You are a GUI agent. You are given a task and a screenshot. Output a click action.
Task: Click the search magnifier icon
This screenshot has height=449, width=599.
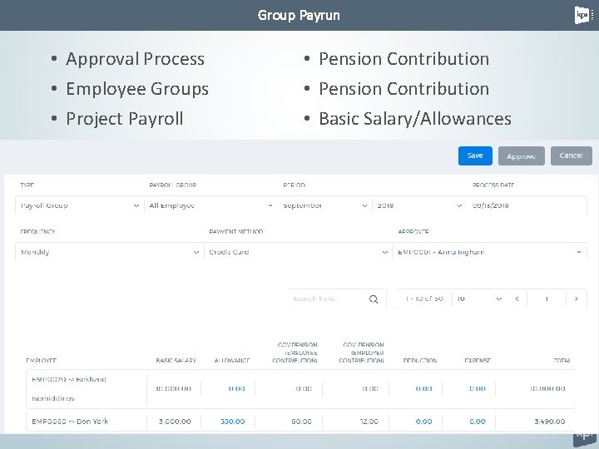(x=374, y=299)
